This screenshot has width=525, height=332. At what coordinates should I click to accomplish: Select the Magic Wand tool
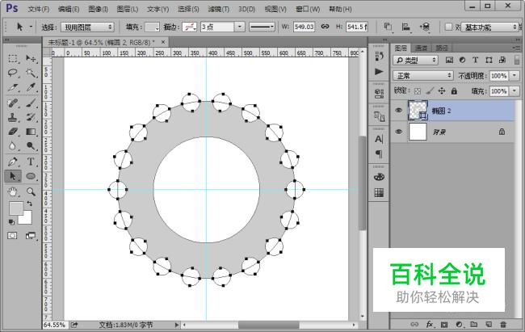(31, 73)
